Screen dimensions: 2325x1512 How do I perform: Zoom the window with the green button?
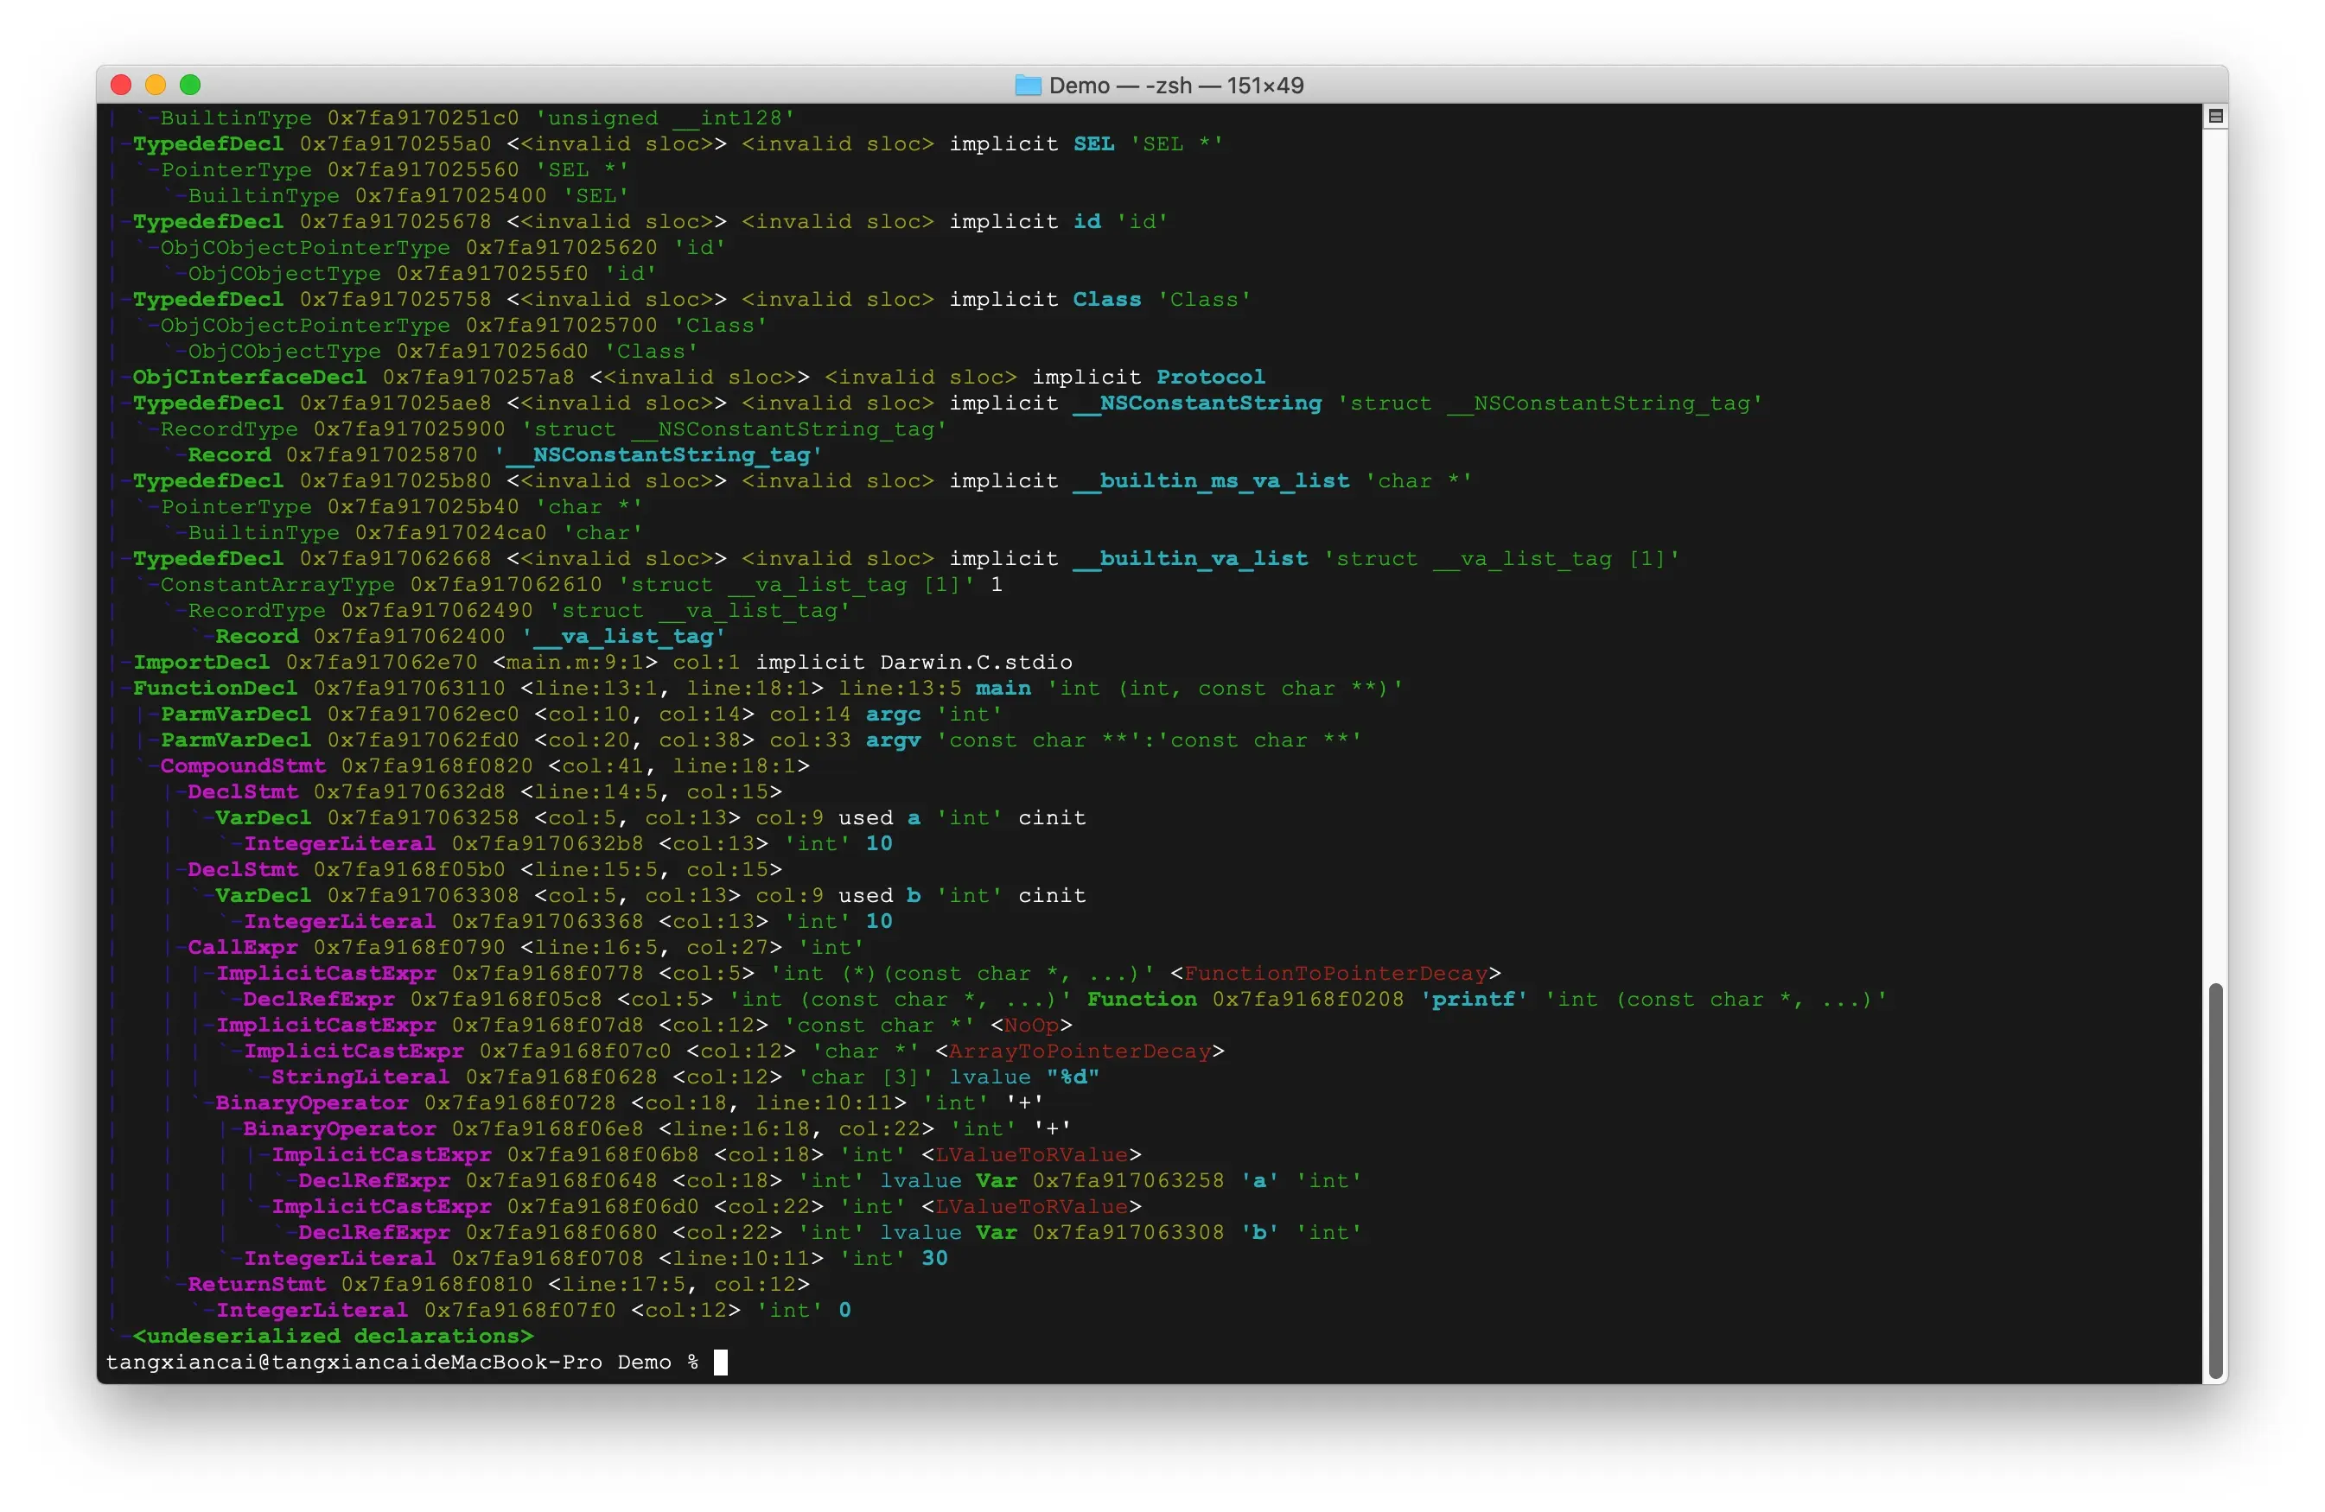point(190,85)
